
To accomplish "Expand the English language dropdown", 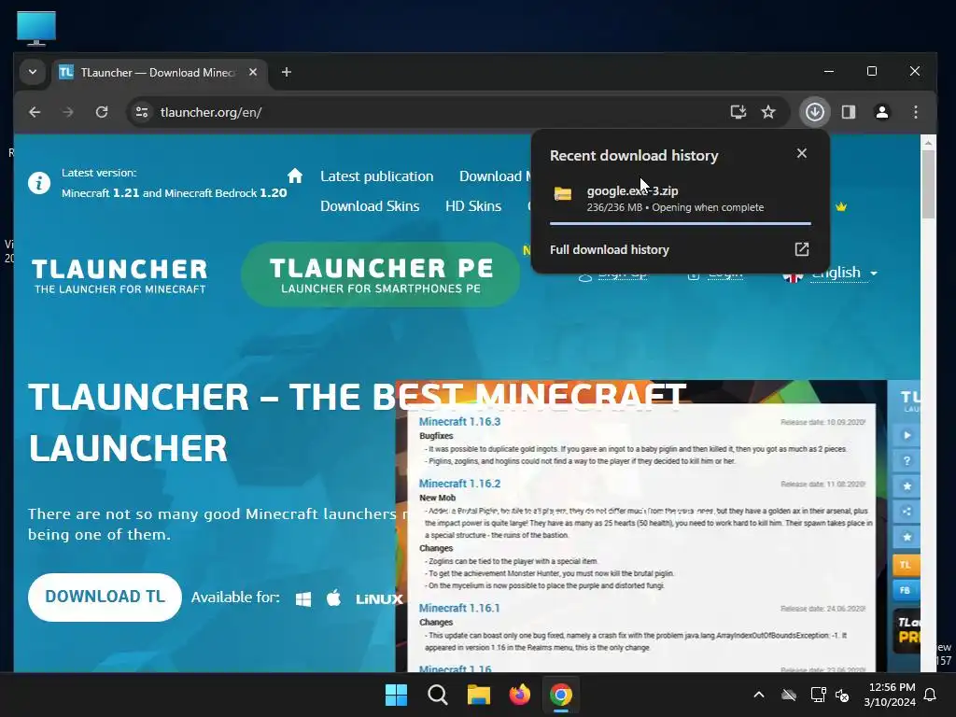I will tap(844, 273).
